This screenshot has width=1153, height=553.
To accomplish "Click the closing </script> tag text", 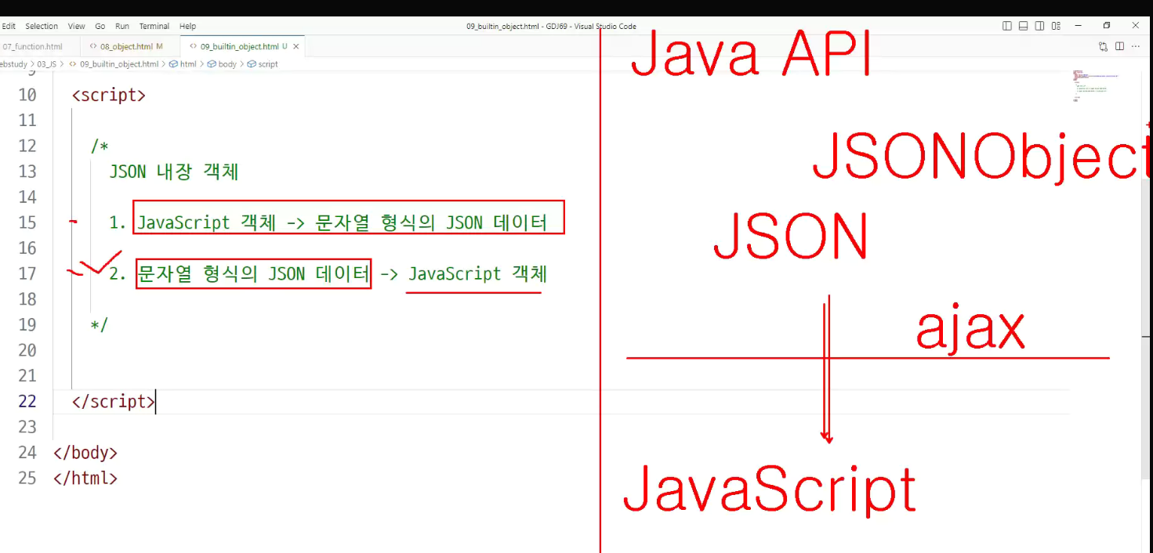I will coord(114,401).
